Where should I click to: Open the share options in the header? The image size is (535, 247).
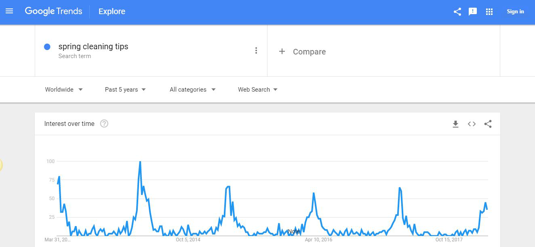457,11
